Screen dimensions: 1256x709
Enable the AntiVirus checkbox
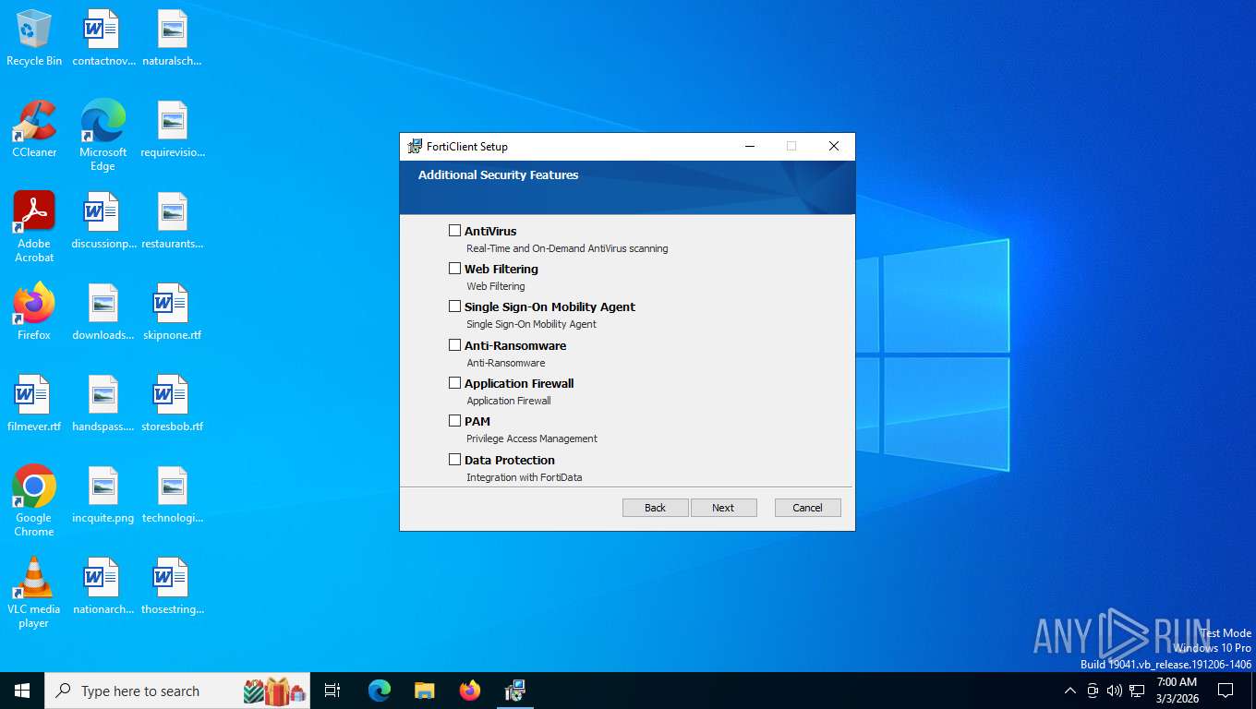[454, 231]
